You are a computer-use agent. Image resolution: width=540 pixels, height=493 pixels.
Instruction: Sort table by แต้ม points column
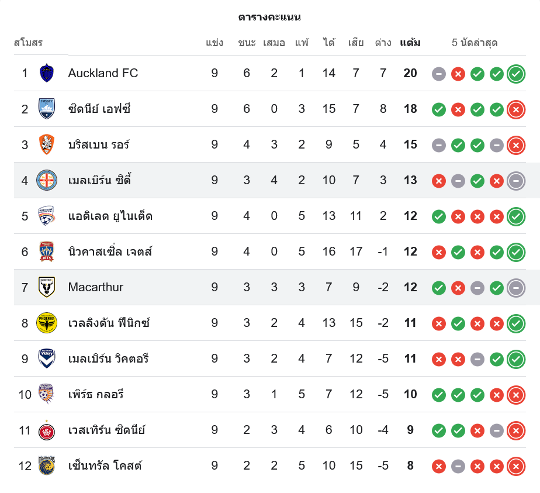410,43
